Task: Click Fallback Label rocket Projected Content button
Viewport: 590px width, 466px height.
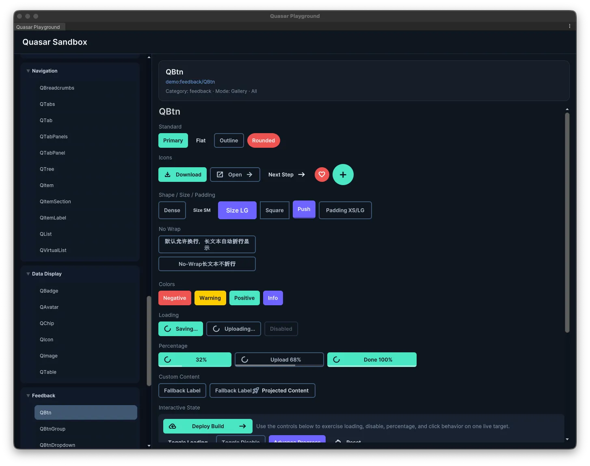Action: pyautogui.click(x=262, y=390)
